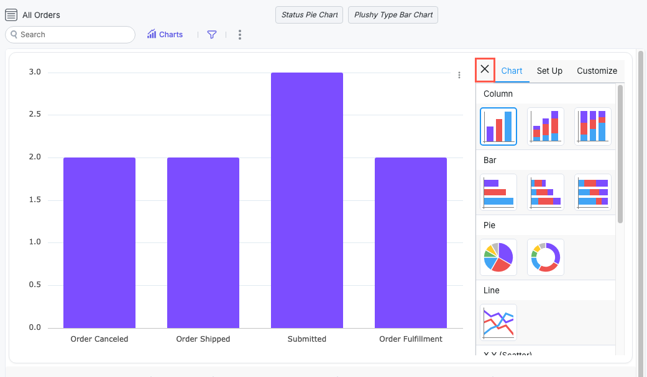The image size is (647, 377).
Task: Select the grouped bar chart type
Action: point(498,192)
